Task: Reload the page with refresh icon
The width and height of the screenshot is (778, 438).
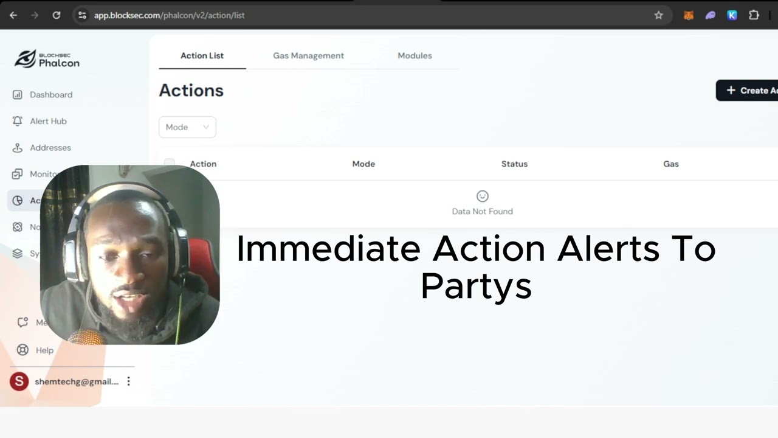Action: [x=57, y=15]
